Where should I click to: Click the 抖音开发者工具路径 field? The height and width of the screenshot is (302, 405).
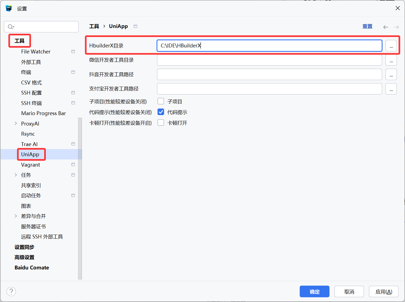pos(269,74)
